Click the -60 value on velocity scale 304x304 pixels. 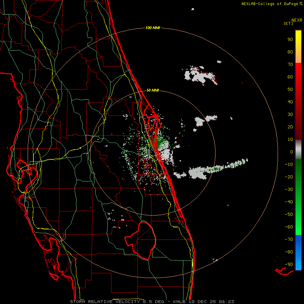coord(289,227)
